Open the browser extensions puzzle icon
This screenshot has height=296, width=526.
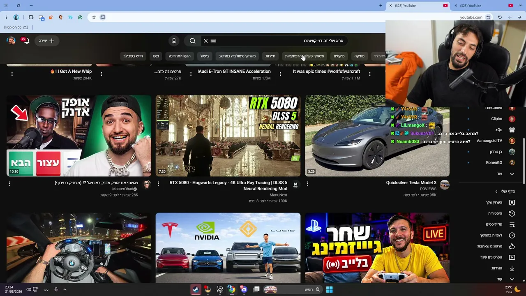click(31, 17)
